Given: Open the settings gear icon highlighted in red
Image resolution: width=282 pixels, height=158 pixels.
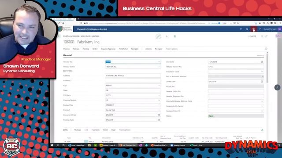Looking at the screenshot, I should [x=253, y=29].
